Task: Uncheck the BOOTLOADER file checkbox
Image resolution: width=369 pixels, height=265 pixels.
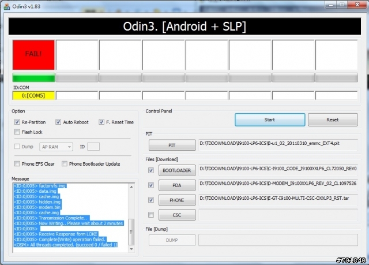Action: click(x=151, y=170)
